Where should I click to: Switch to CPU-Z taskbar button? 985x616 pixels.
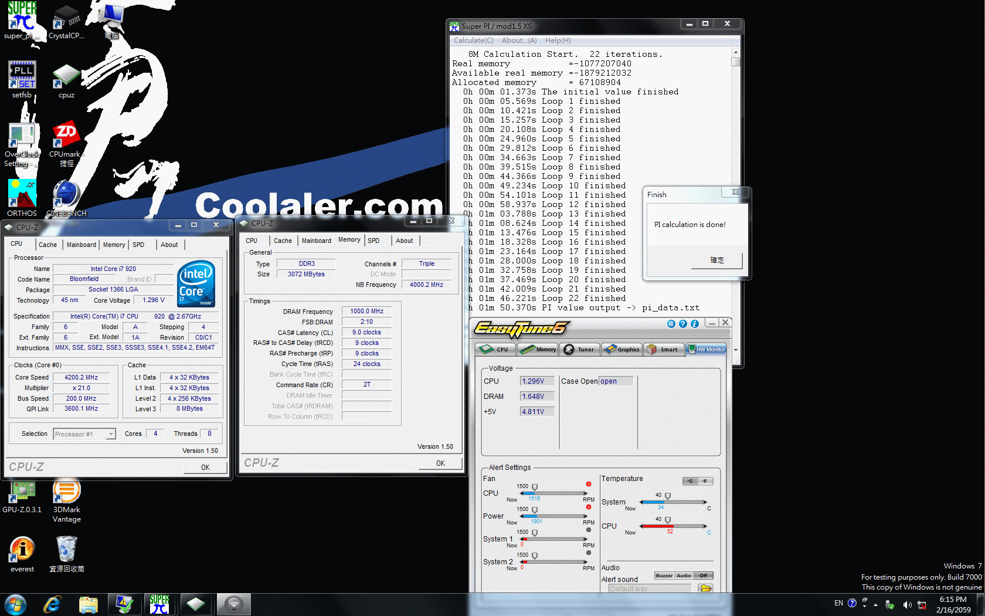tap(196, 604)
